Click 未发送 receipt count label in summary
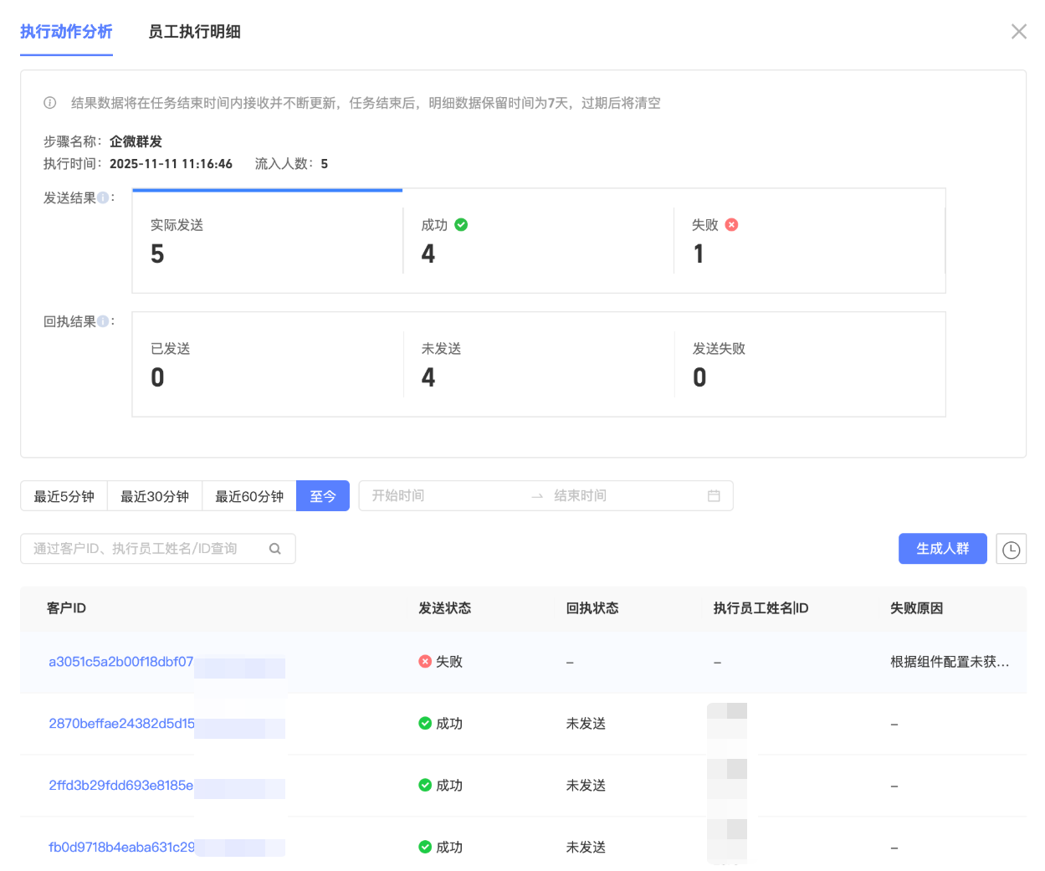This screenshot has height=871, width=1045. coord(441,349)
